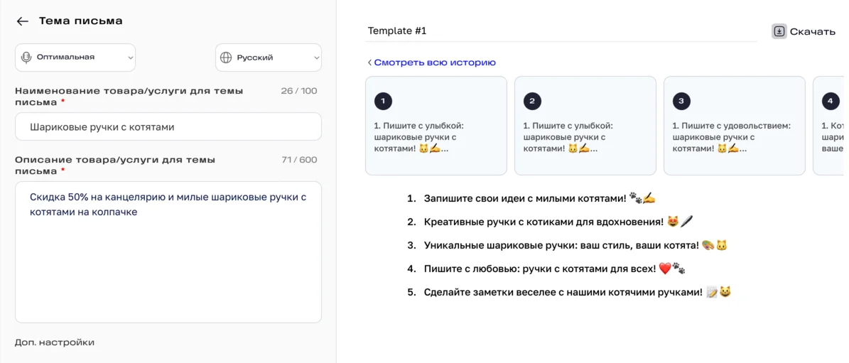Open the Оптимальная tone dropdown
The height and width of the screenshot is (363, 849).
pyautogui.click(x=75, y=58)
